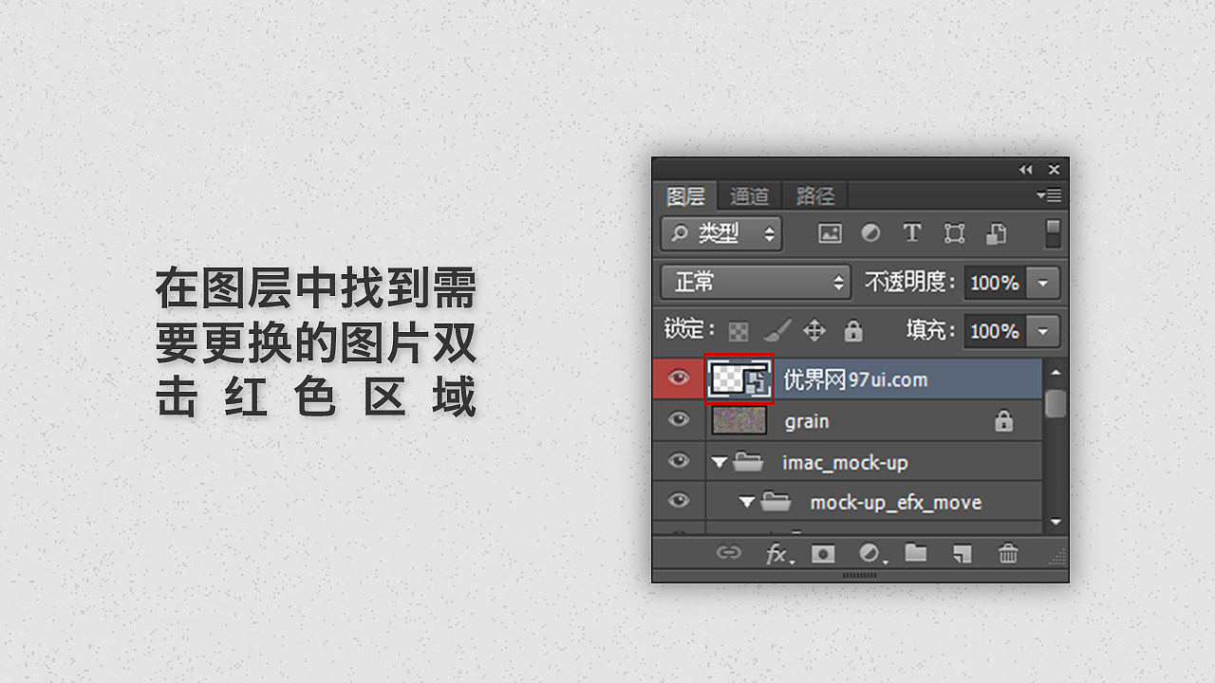Screen dimensions: 1215x683
Task: Lock image pixels with brush icon
Action: tap(776, 330)
